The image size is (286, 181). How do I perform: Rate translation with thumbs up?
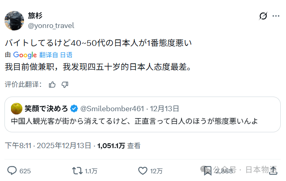click(x=52, y=84)
